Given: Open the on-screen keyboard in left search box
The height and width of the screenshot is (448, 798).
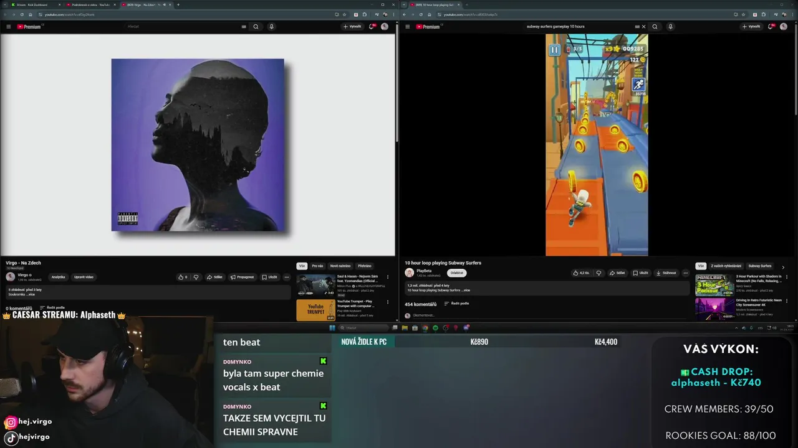Looking at the screenshot, I should [244, 27].
